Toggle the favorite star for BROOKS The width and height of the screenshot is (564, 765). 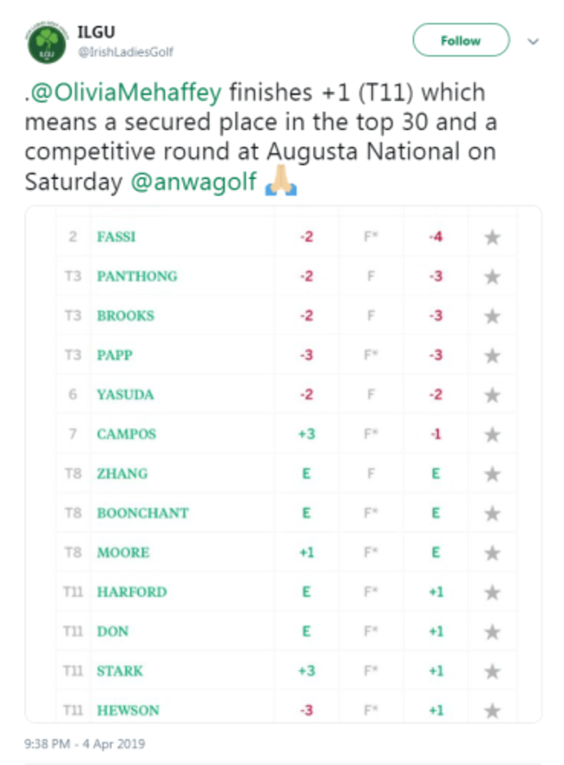pyautogui.click(x=492, y=316)
